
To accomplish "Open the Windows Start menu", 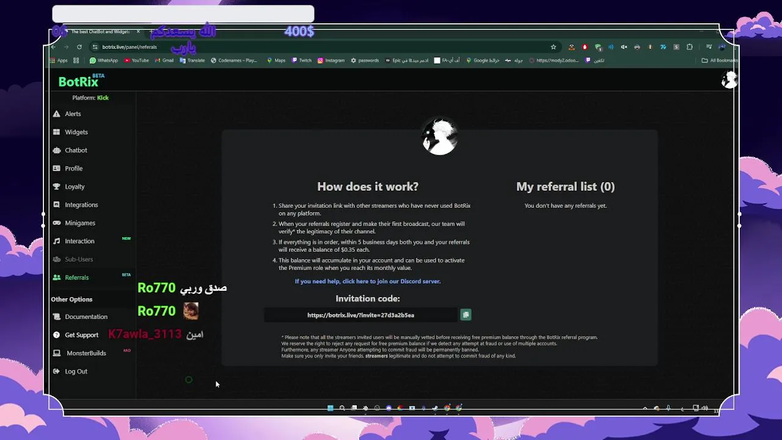I will click(331, 408).
